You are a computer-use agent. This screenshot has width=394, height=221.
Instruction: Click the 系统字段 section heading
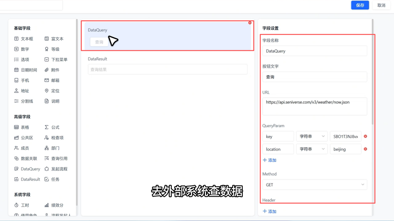coord(22,195)
